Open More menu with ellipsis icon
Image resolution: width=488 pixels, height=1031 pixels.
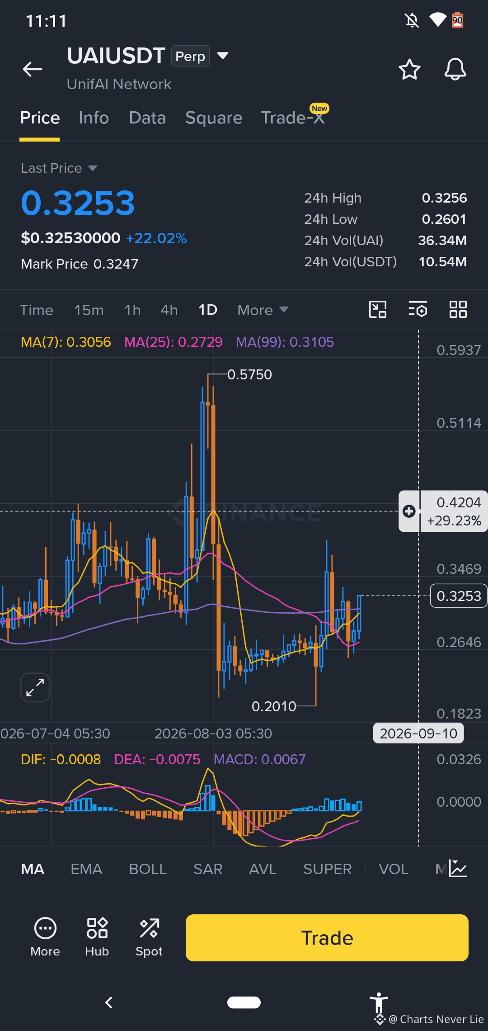pyautogui.click(x=45, y=937)
